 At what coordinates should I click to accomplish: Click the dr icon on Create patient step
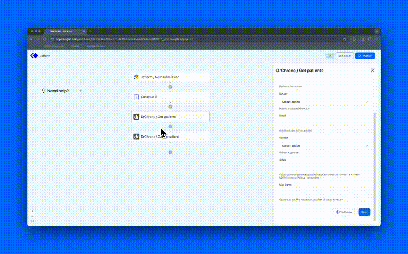coord(136,137)
